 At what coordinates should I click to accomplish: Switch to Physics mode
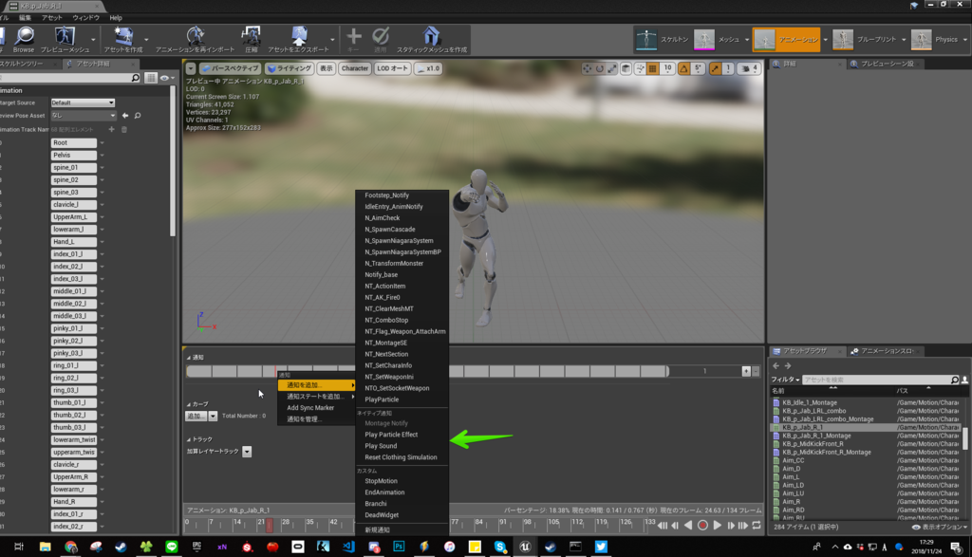tap(935, 39)
